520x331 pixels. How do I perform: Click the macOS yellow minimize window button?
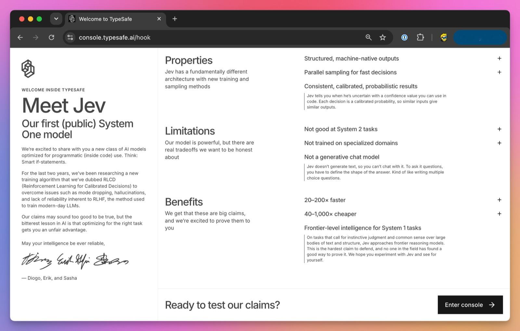click(31, 19)
